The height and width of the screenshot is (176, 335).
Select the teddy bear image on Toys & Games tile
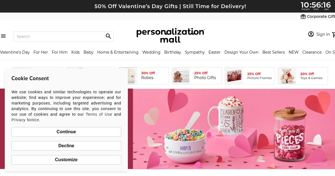coord(287,75)
